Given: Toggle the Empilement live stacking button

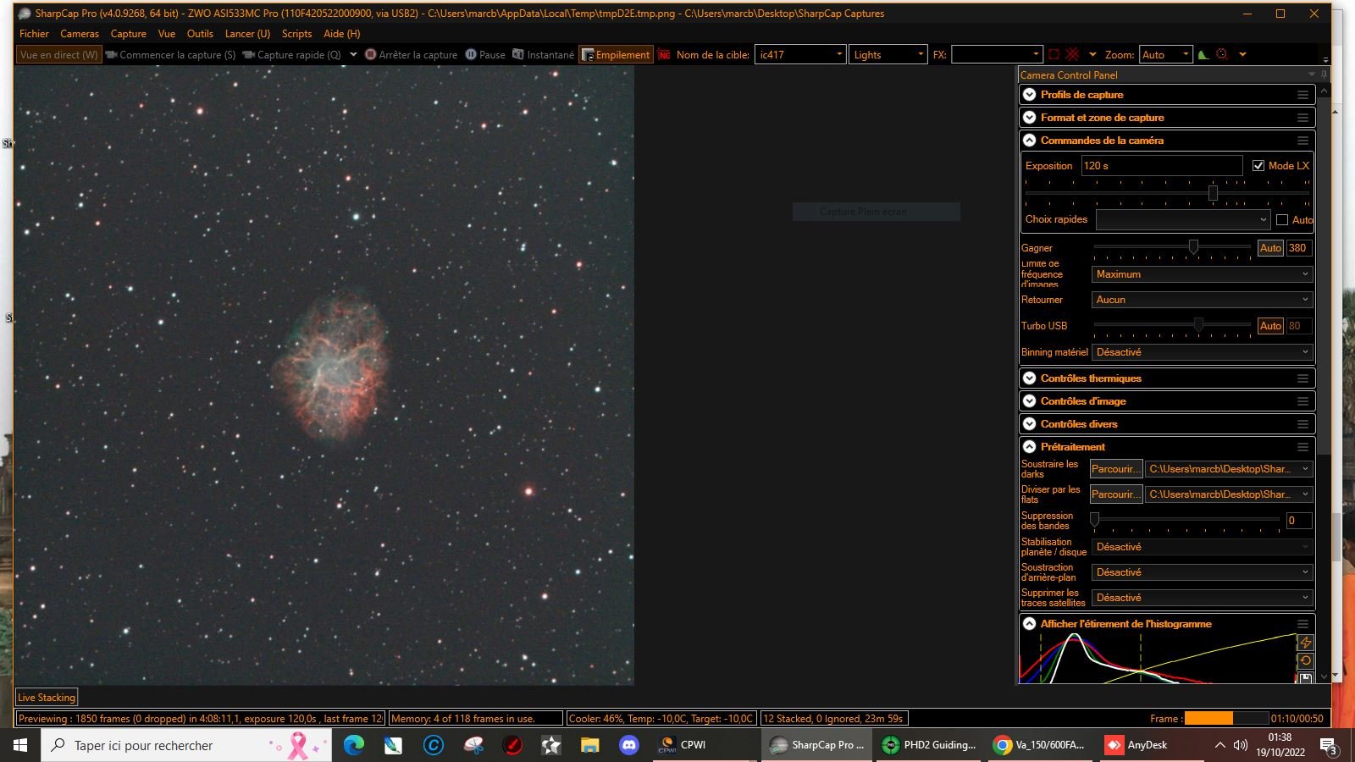Looking at the screenshot, I should click(x=616, y=54).
